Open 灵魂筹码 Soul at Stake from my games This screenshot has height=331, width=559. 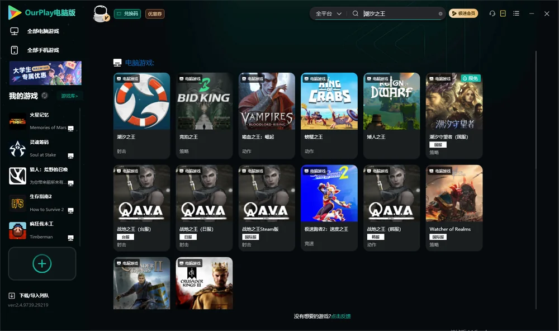click(x=42, y=149)
